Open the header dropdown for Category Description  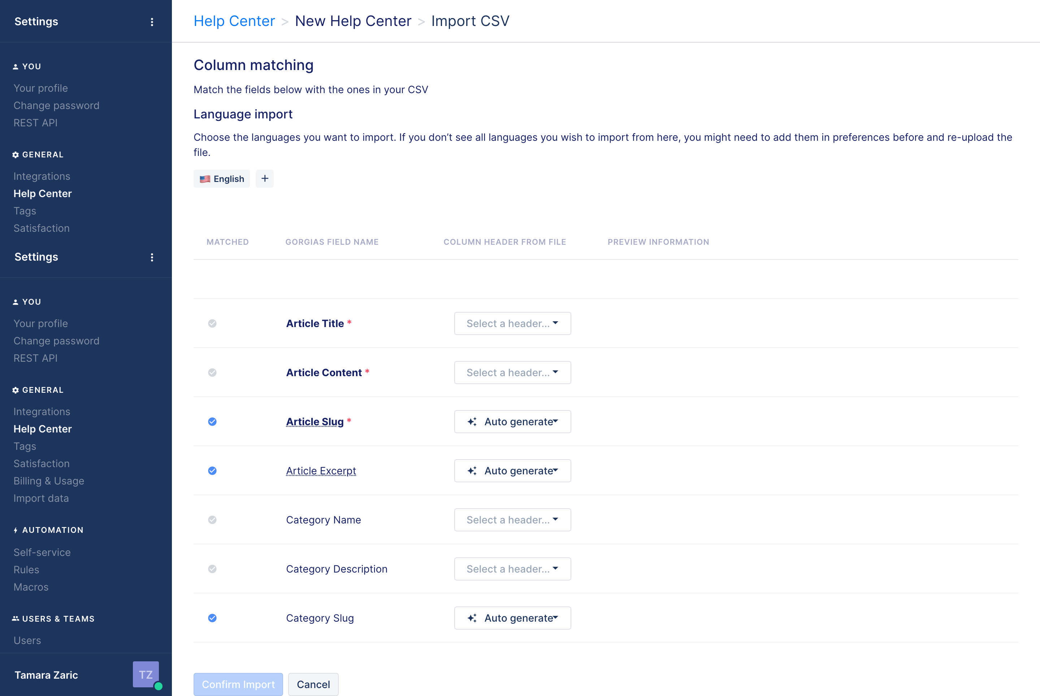coord(512,569)
